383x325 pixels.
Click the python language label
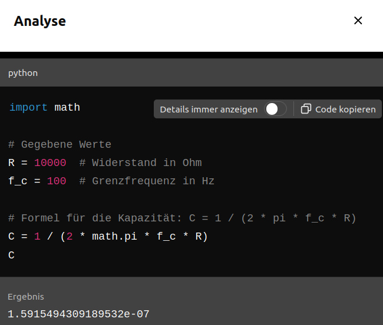pyautogui.click(x=23, y=73)
